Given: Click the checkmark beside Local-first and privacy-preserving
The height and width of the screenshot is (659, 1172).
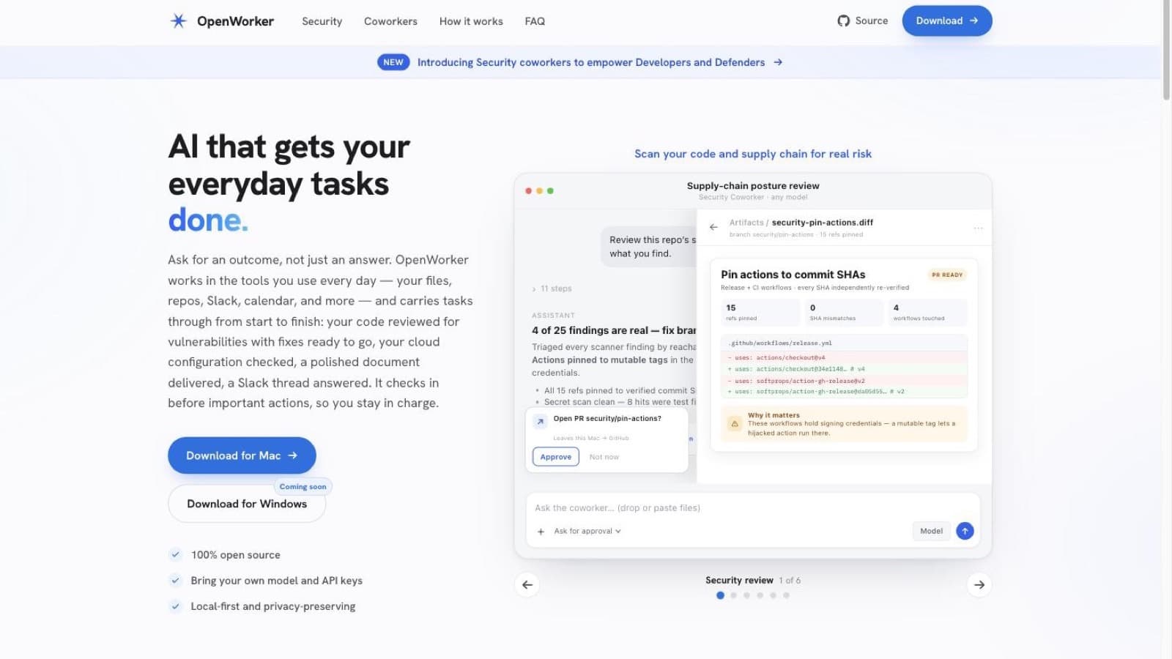Looking at the screenshot, I should (x=175, y=606).
